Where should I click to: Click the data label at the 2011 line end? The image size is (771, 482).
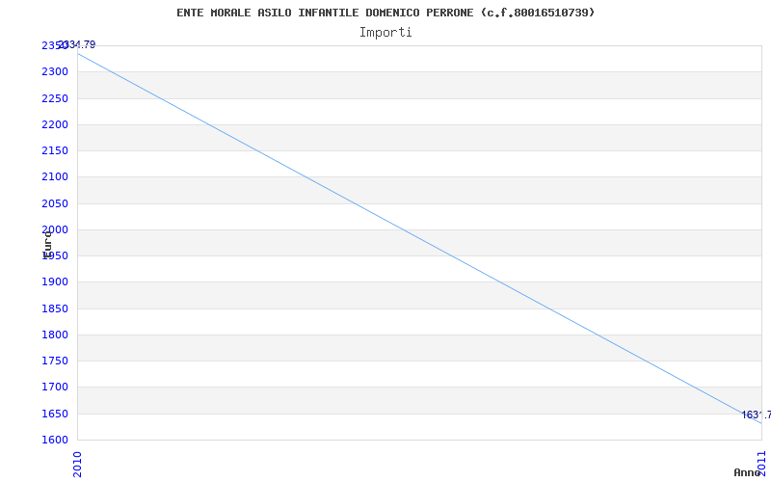pyautogui.click(x=757, y=415)
